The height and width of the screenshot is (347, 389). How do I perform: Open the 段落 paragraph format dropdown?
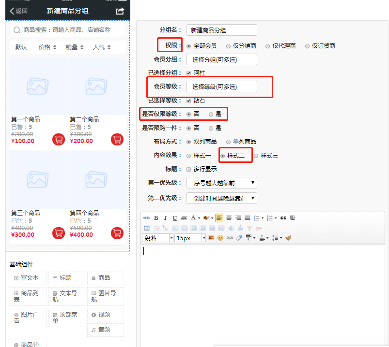(x=157, y=238)
